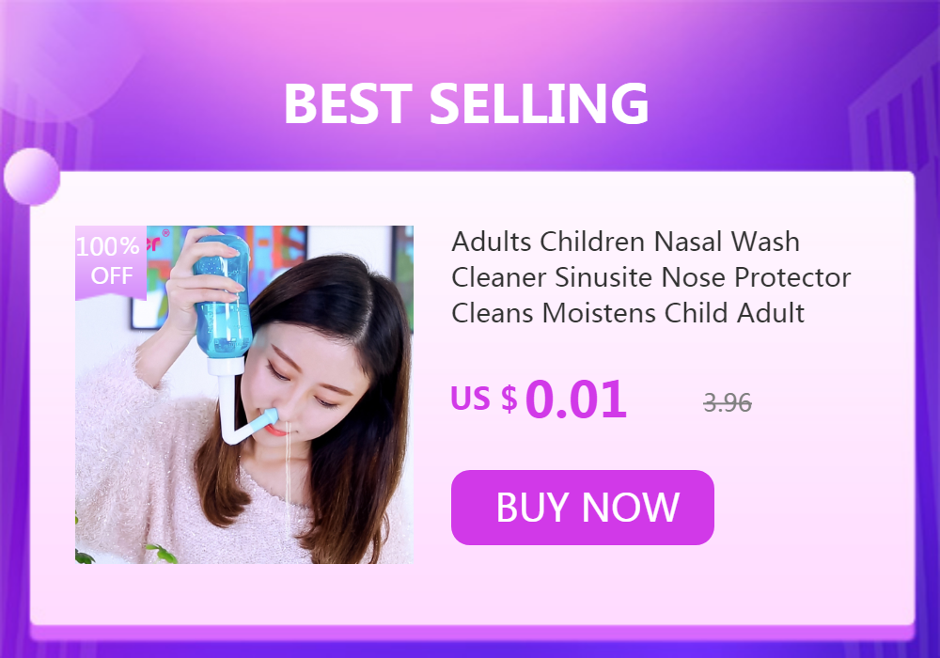Select the US $0.01 sale price
The width and height of the screenshot is (940, 658).
coord(539,399)
